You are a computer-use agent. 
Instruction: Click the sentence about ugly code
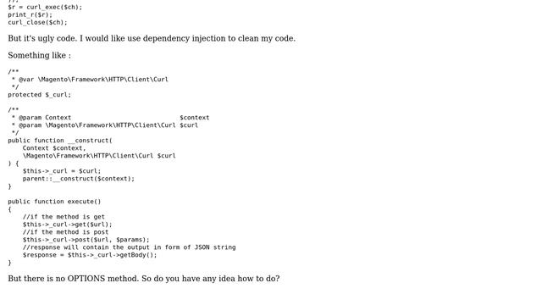(152, 38)
